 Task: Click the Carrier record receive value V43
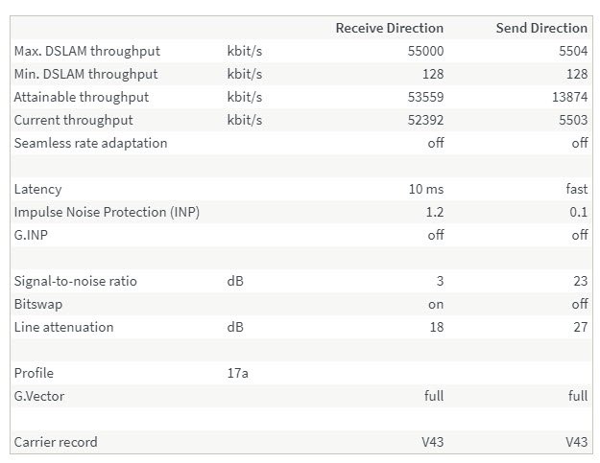click(x=433, y=442)
